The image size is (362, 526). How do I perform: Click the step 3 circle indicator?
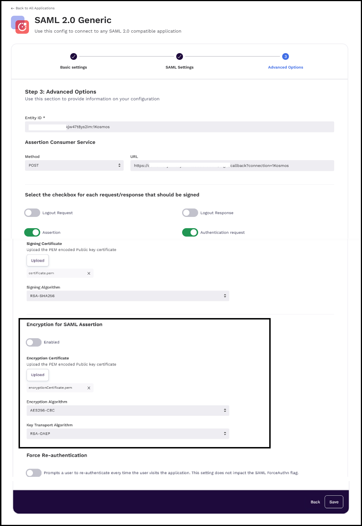(285, 56)
